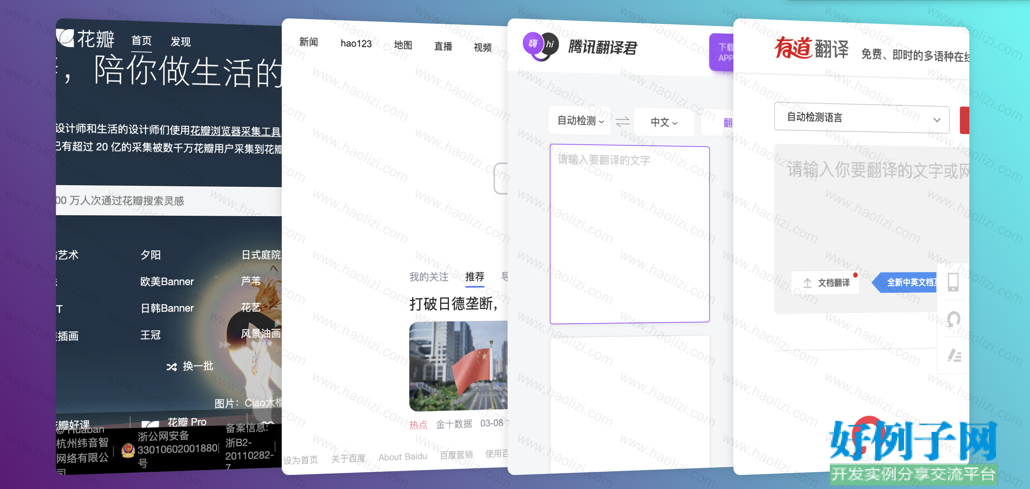Select Baidu 推荐 feed tab
1030x489 pixels.
(474, 277)
